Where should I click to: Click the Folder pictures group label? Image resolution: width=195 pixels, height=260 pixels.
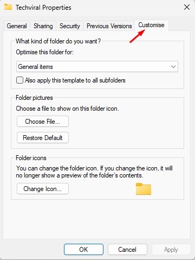[x=34, y=98]
